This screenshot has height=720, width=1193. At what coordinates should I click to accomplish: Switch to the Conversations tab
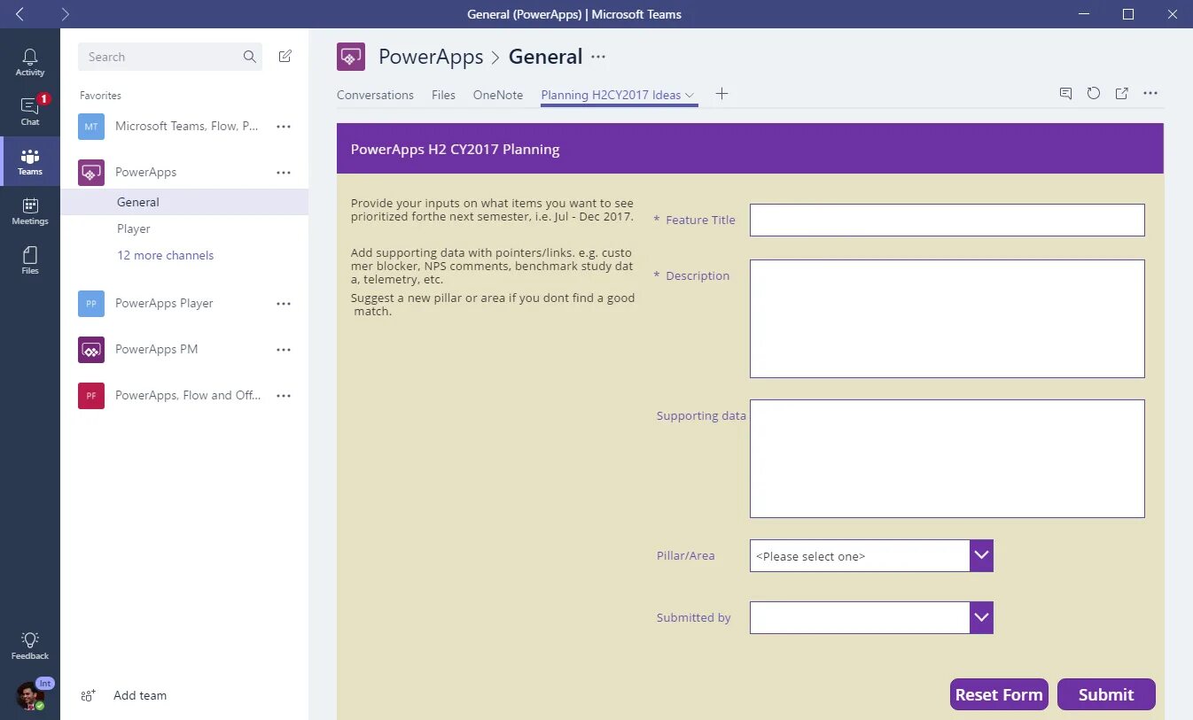click(x=375, y=95)
